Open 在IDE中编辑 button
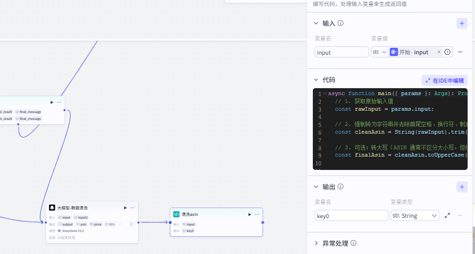475x254 pixels. 445,80
